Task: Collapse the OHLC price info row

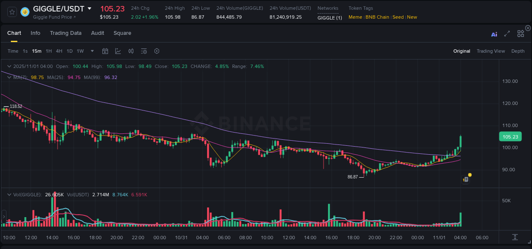Action: click(9, 66)
